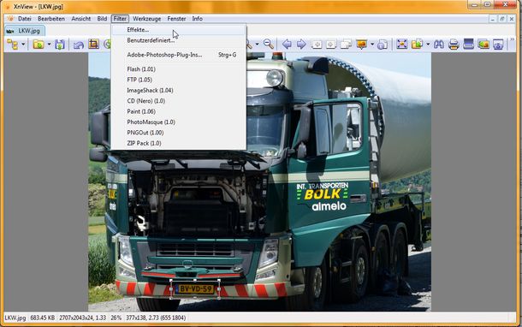Open the Fenster menu
The image size is (522, 327).
(176, 19)
